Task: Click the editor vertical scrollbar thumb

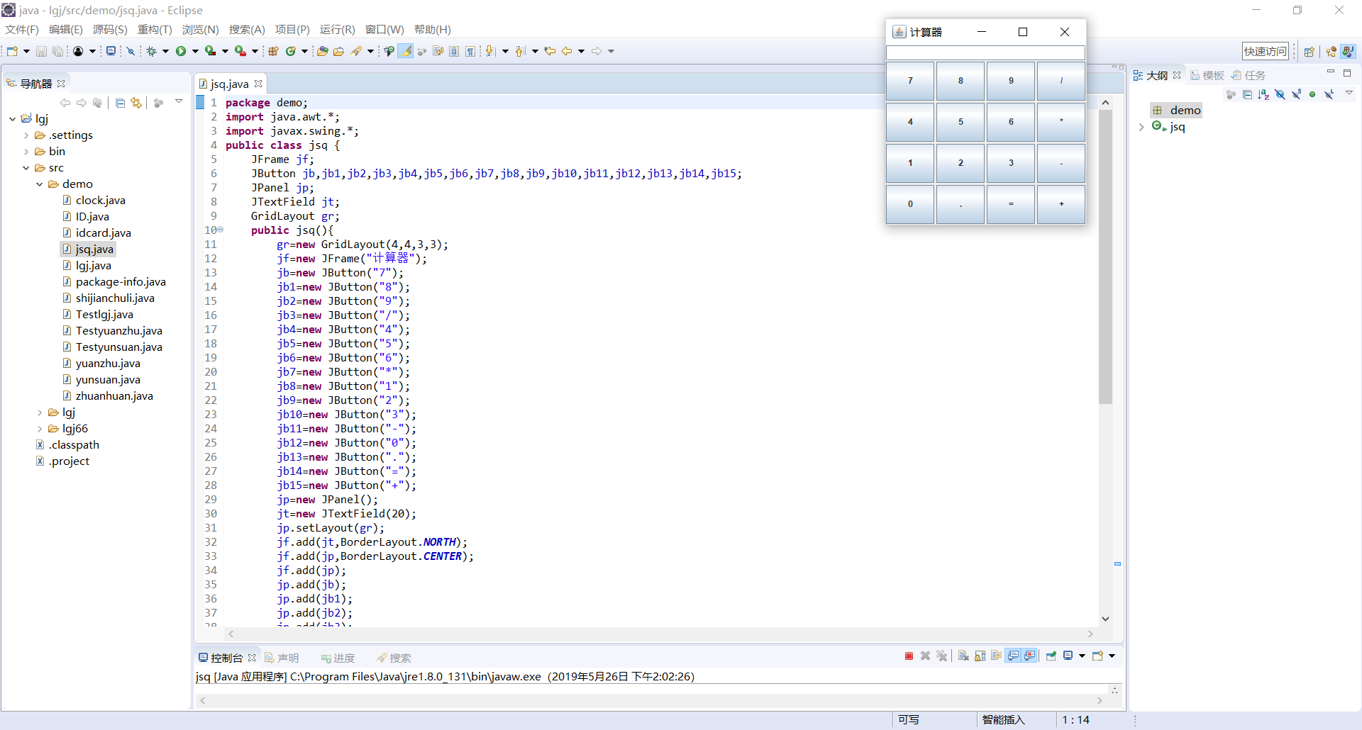Action: click(x=1105, y=255)
